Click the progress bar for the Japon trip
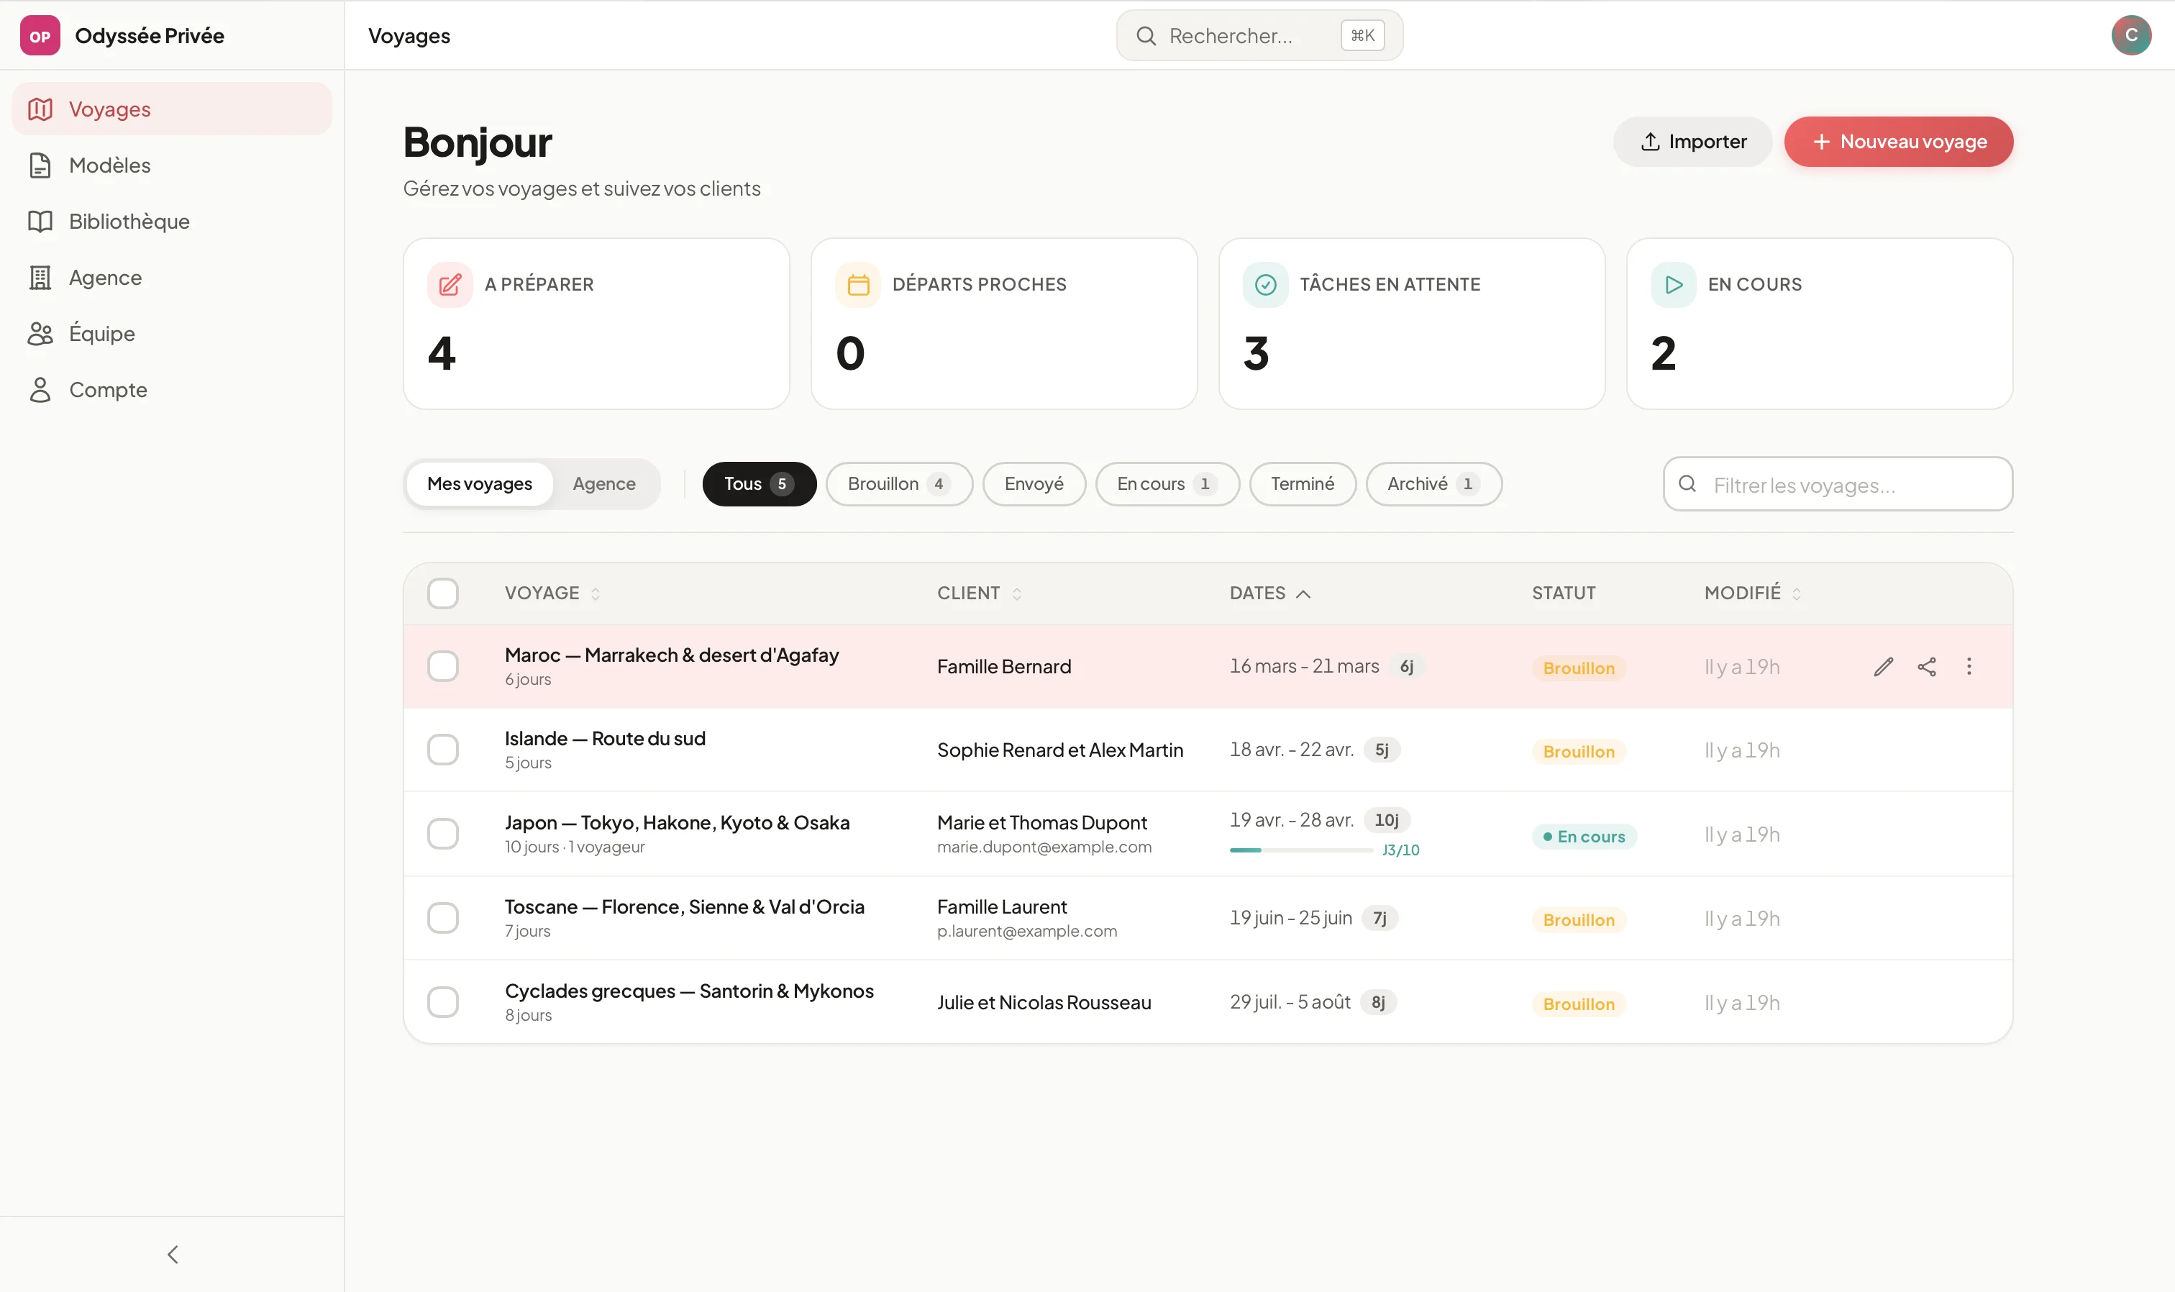Viewport: 2175px width, 1292px height. click(1300, 850)
